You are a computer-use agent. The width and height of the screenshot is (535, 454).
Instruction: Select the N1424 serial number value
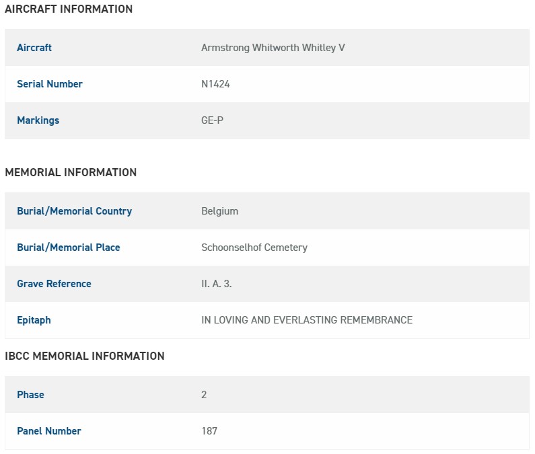[215, 84]
